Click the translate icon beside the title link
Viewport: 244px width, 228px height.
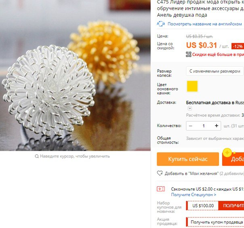(161, 24)
